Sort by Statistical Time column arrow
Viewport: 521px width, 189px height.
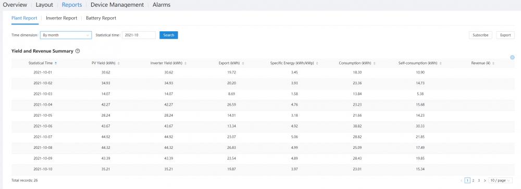[56, 63]
